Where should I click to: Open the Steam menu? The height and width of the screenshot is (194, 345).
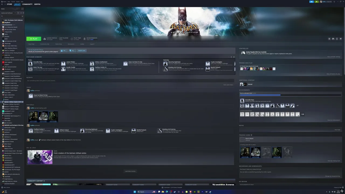click(5, 2)
